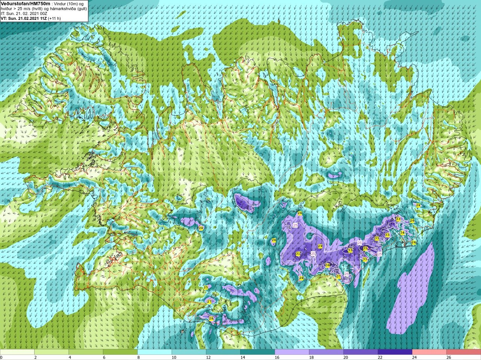Click the legend scale label 14
The width and height of the screenshot is (481, 360).
(242, 357)
